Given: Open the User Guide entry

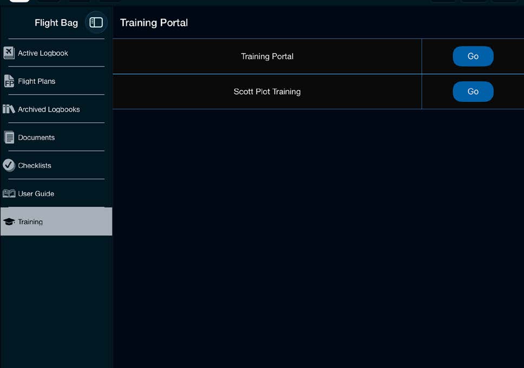Looking at the screenshot, I should click(56, 193).
